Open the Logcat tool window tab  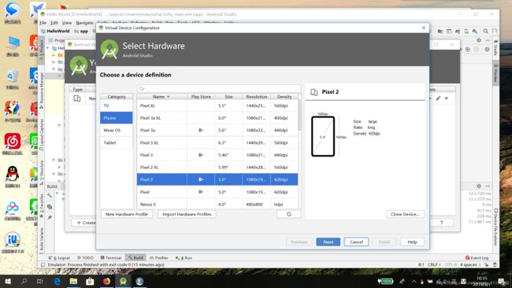click(59, 257)
